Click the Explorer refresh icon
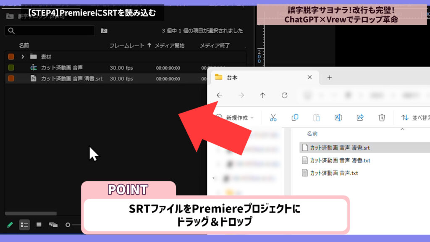Image resolution: width=430 pixels, height=242 pixels. coord(285,95)
